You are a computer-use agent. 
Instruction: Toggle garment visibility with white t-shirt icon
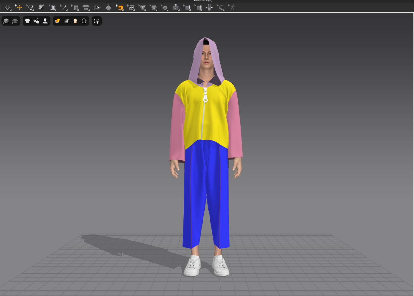tap(27, 21)
